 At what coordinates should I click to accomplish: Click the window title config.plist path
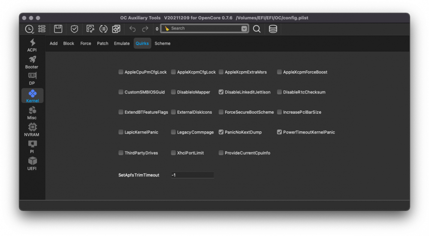click(272, 18)
